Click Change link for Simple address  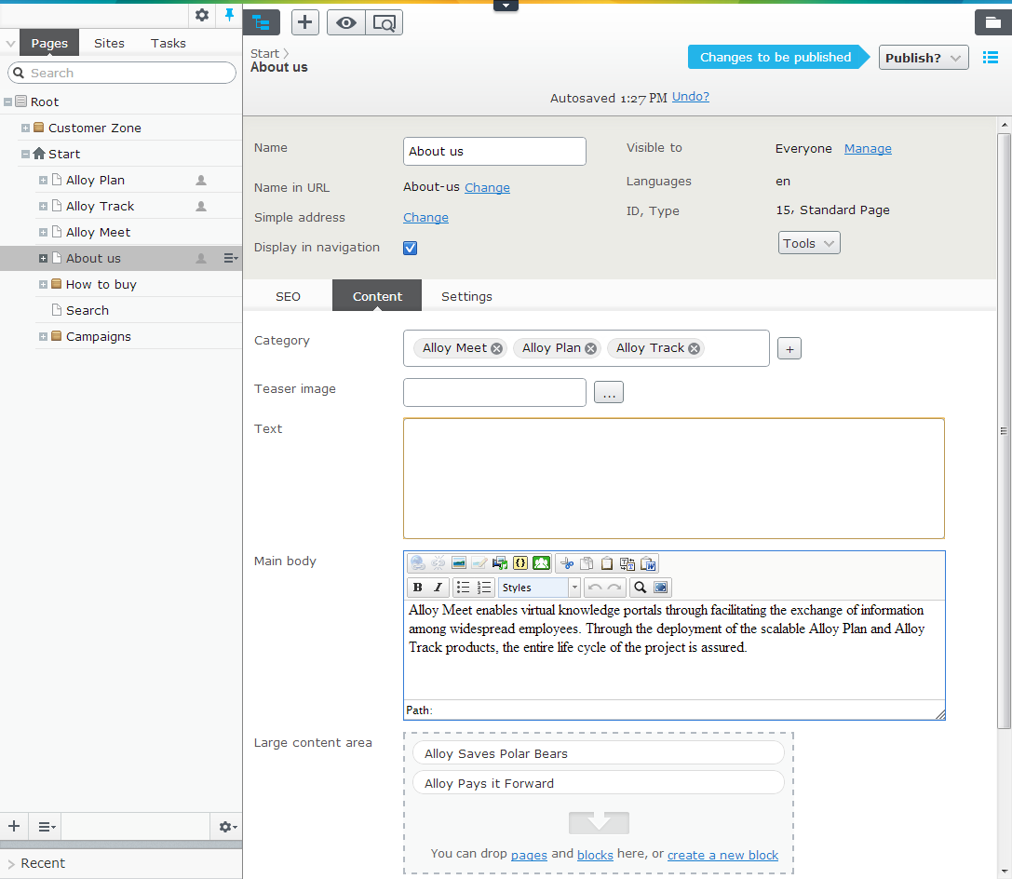click(426, 218)
